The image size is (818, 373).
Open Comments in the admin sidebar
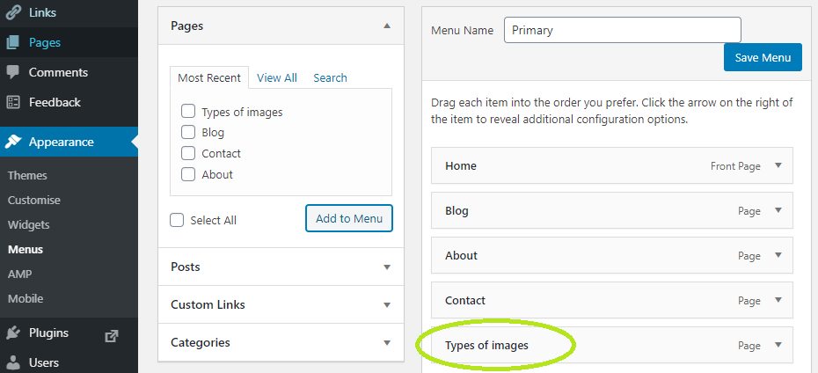58,72
